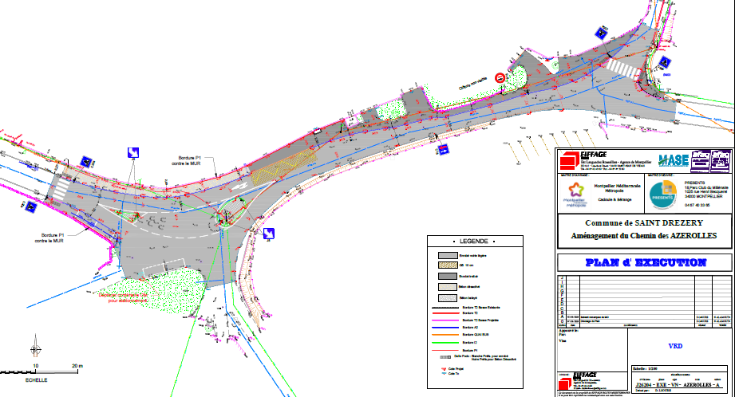Click the white direction arrow painted on road
Screen dimensions: 735x397
[x=239, y=186]
